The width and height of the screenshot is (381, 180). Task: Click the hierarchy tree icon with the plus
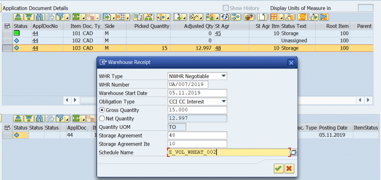[148, 17]
